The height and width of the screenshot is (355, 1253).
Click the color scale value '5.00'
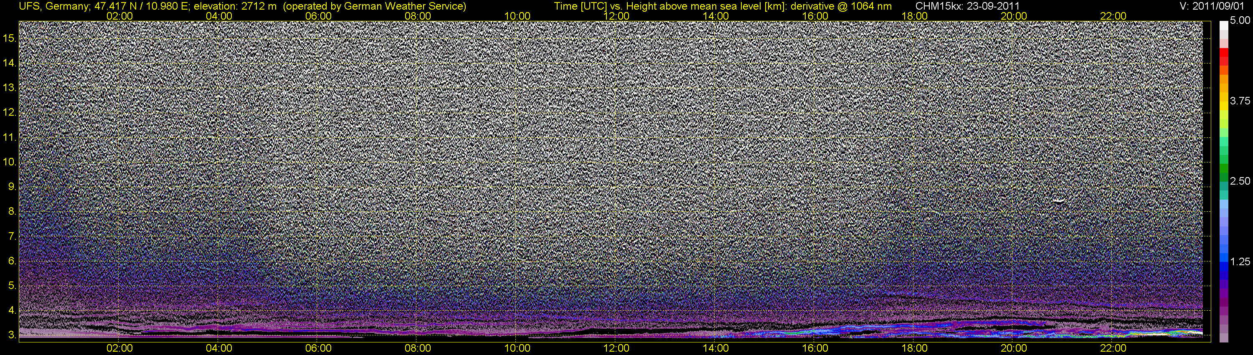(1240, 20)
